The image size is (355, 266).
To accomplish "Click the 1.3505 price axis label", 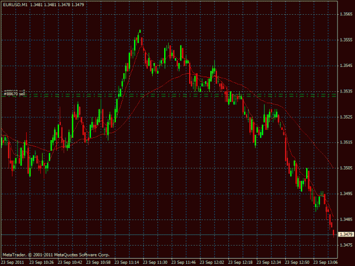I will 346,168.
